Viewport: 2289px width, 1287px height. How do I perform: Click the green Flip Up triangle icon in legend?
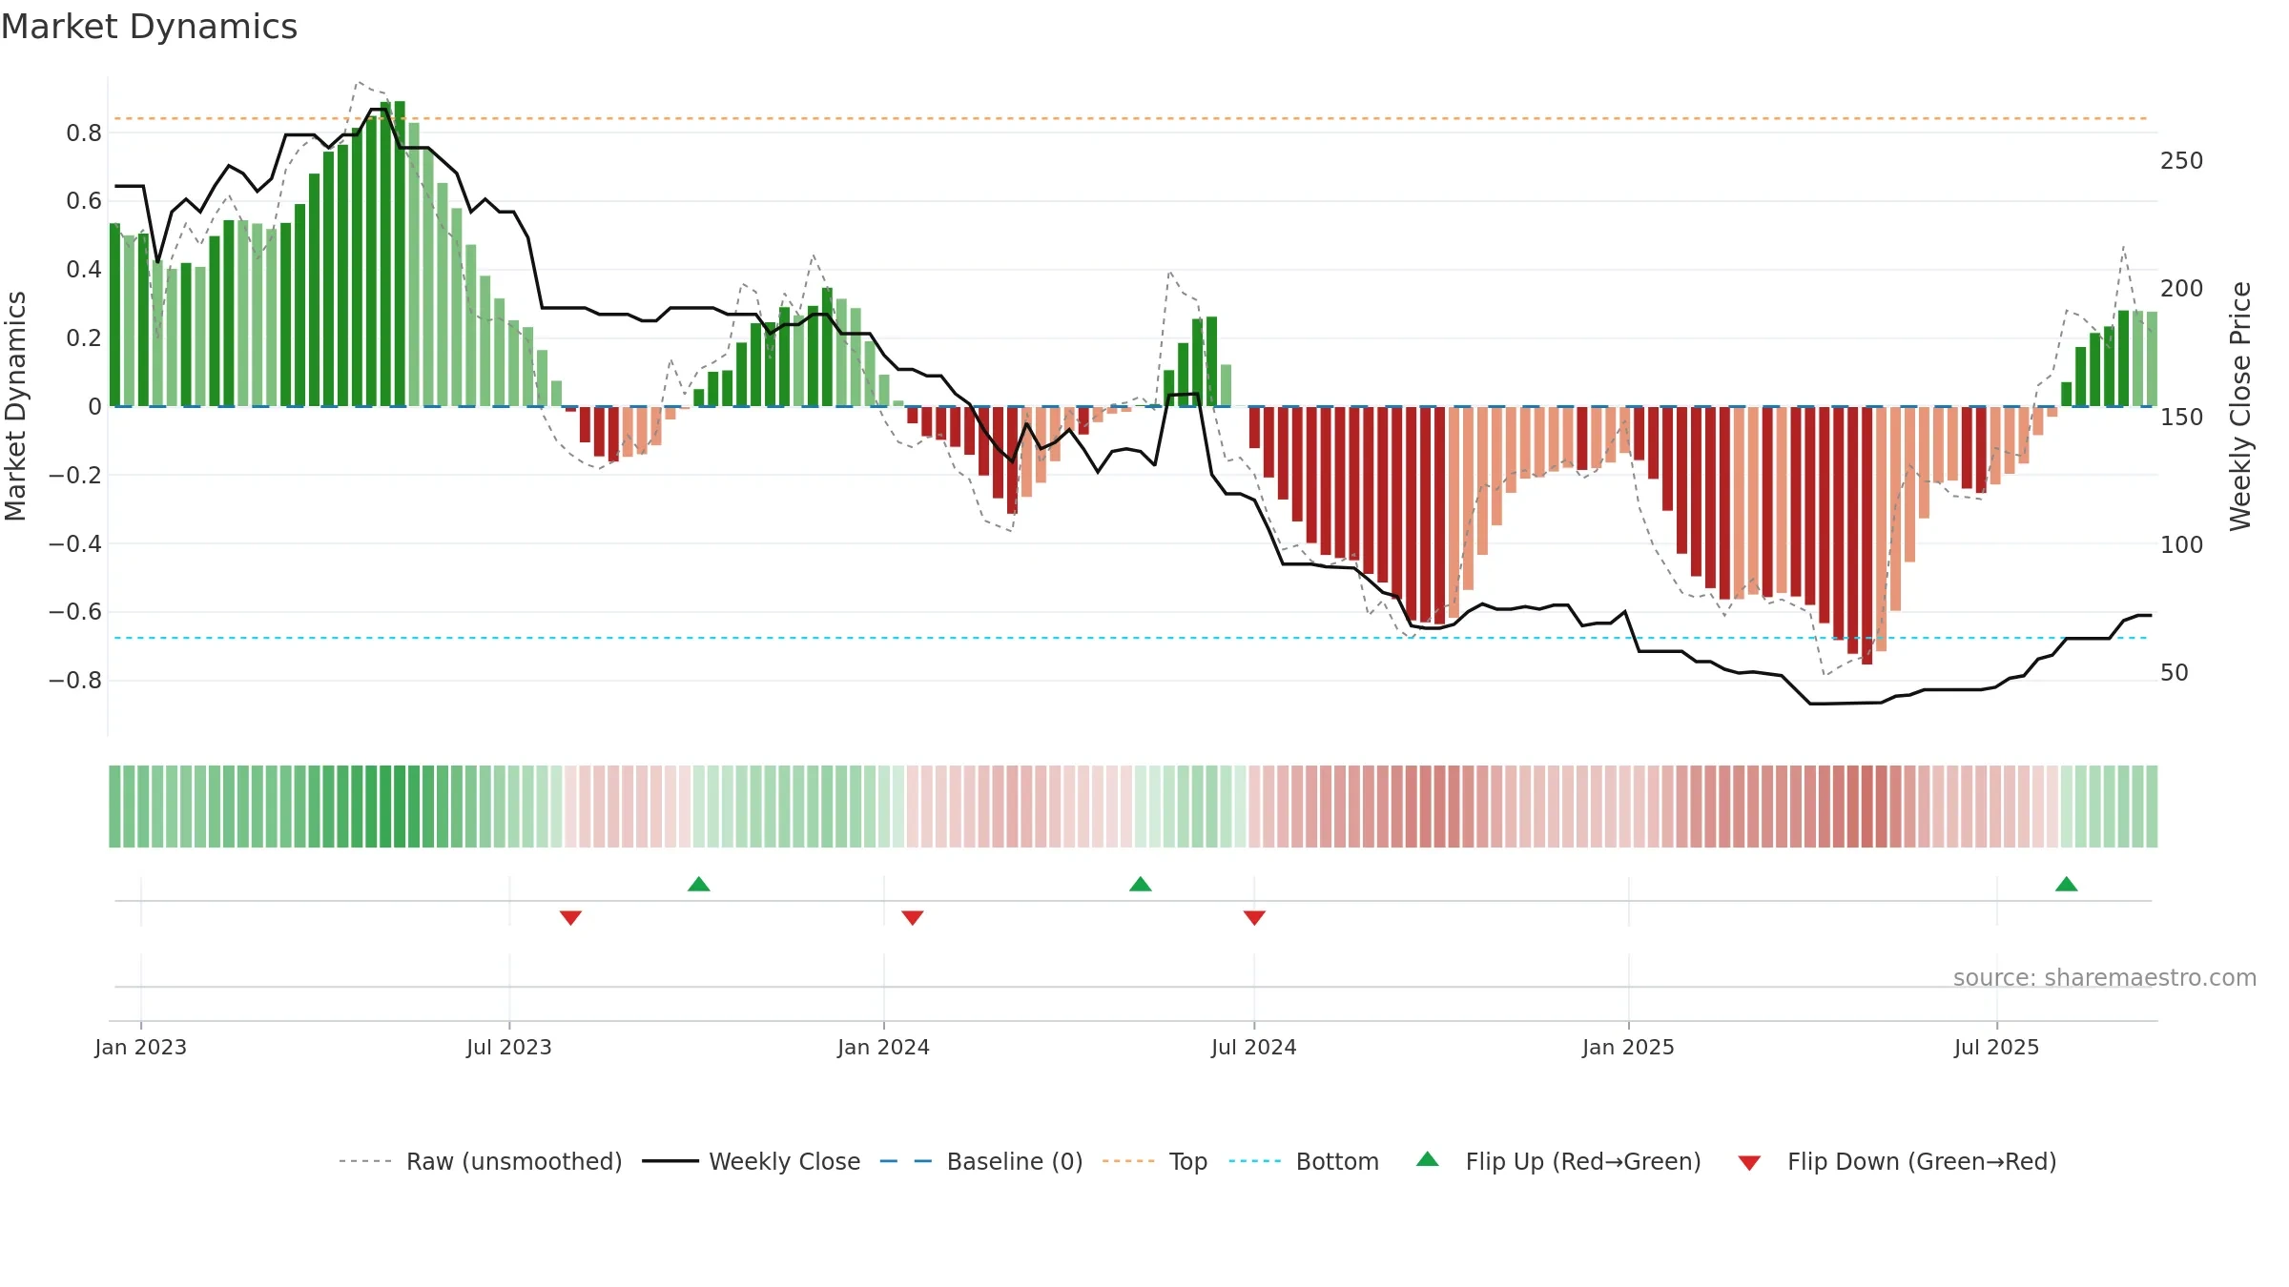click(1428, 1159)
